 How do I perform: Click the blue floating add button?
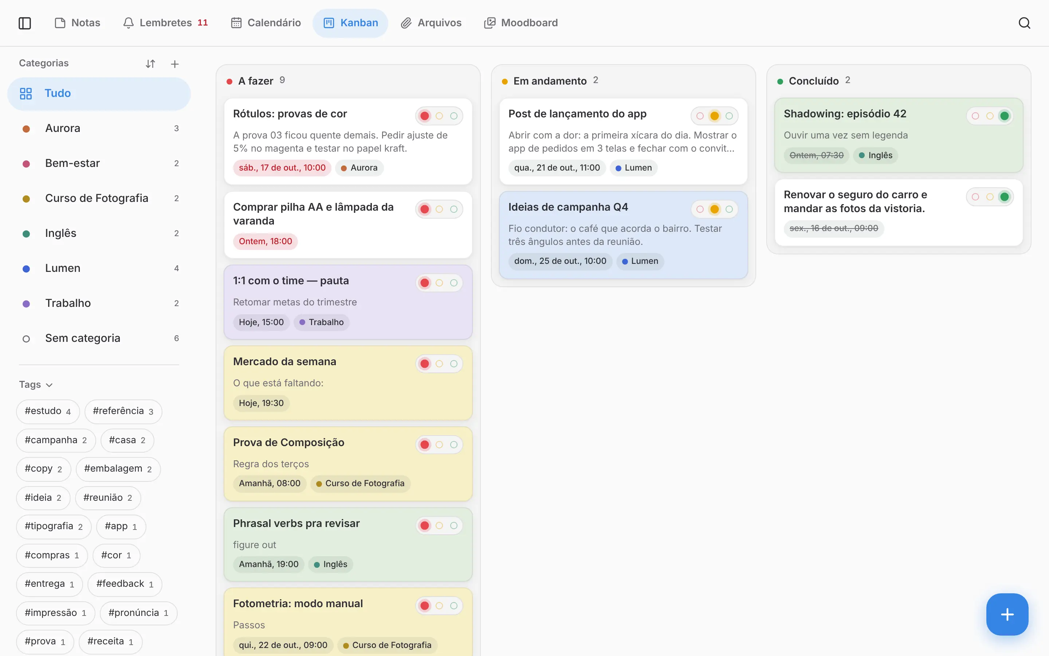[x=1007, y=614]
